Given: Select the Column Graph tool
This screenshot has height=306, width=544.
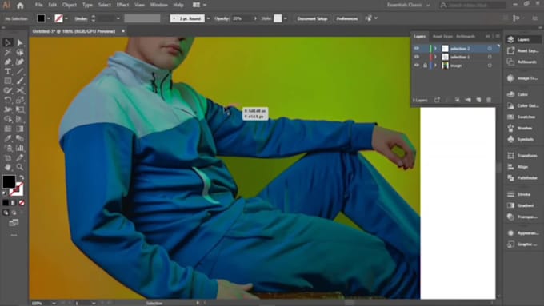Looking at the screenshot, I should (20, 148).
